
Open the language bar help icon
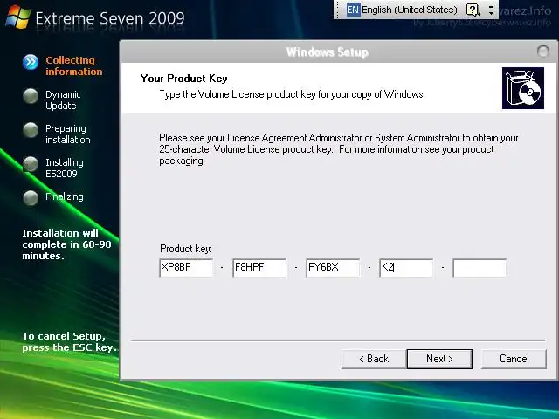point(473,10)
